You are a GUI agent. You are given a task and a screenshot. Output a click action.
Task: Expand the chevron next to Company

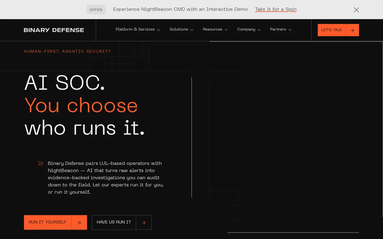click(259, 30)
